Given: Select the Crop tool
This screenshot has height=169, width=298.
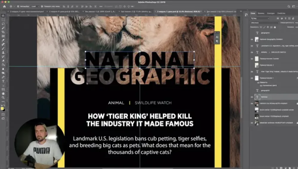Looking at the screenshot, I should click(3, 32).
